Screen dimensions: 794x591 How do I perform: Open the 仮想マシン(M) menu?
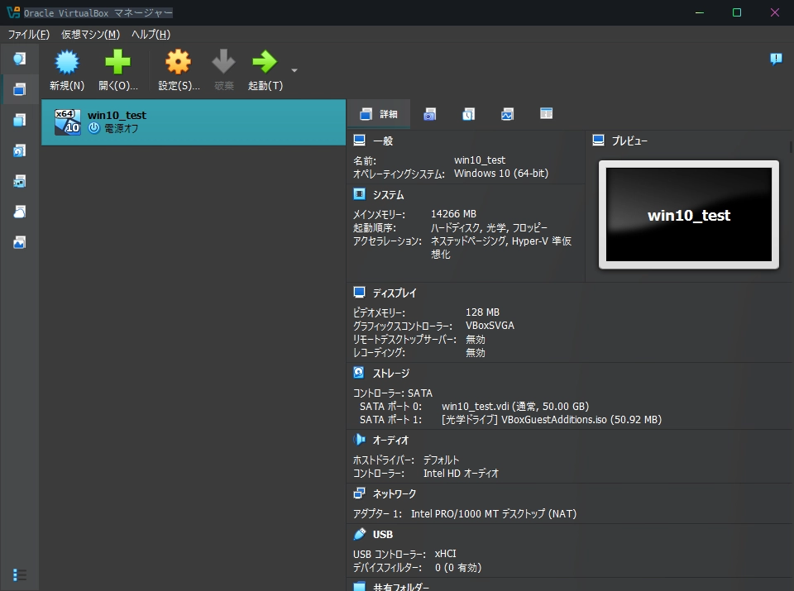pos(90,34)
